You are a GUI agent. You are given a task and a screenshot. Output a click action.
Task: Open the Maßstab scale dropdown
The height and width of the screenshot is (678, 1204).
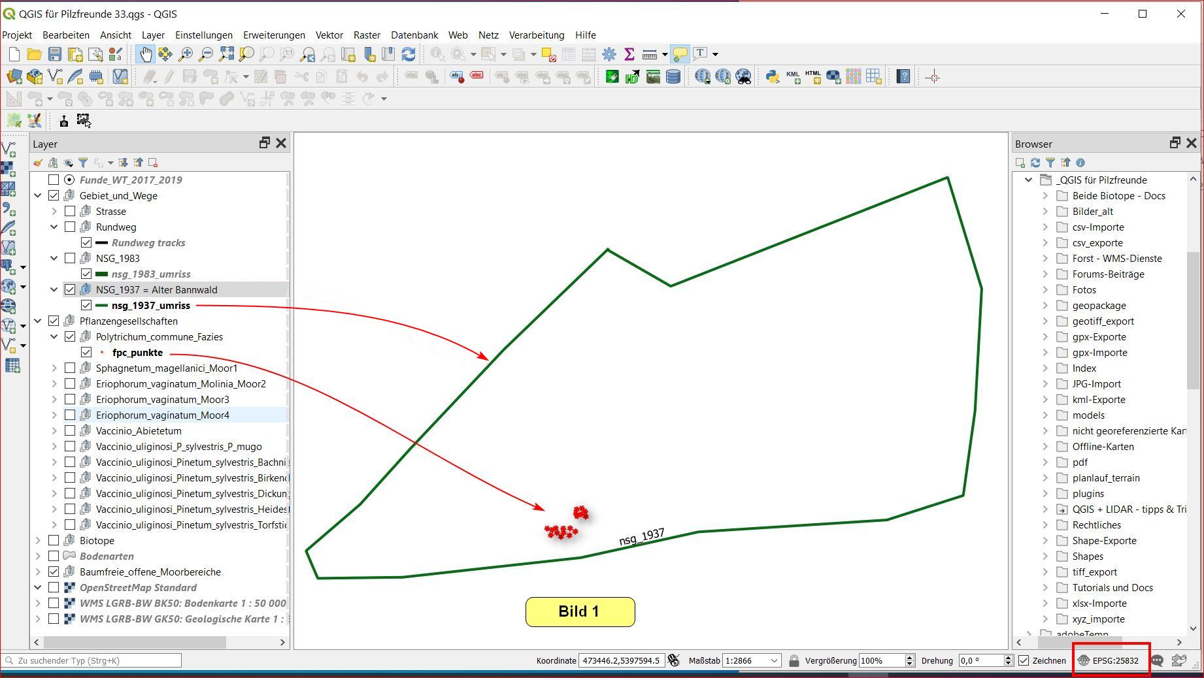click(774, 660)
